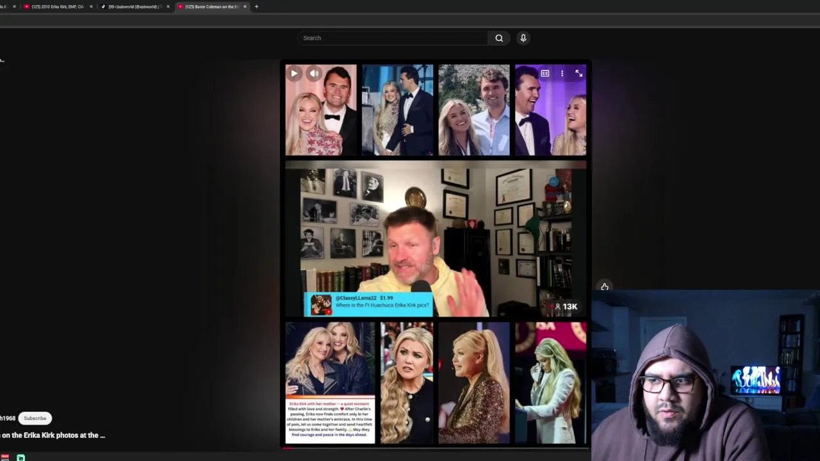Click the channel name ending in 'h1968'
Viewport: 820px width, 461px height.
coord(8,418)
